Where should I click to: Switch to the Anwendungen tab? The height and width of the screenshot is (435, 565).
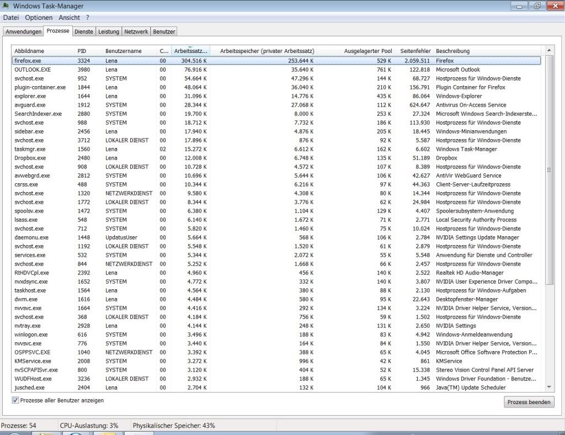click(x=24, y=31)
